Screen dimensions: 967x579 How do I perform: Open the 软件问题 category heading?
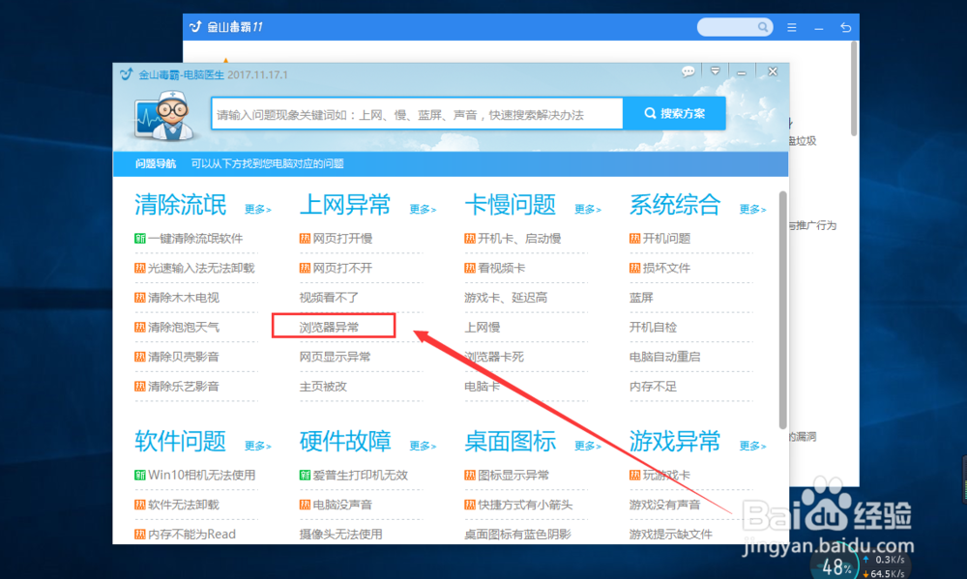pyautogui.click(x=181, y=442)
